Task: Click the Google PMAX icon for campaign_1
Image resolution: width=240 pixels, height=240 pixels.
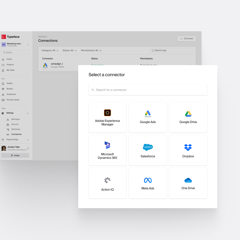Action: tap(45, 65)
